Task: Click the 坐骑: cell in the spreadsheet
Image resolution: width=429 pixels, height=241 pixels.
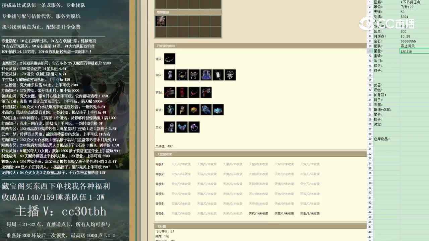Action: [x=386, y=56]
